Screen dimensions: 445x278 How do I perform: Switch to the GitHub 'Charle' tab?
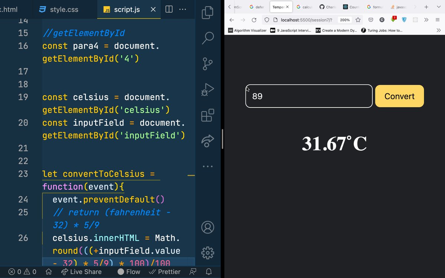pyautogui.click(x=328, y=7)
